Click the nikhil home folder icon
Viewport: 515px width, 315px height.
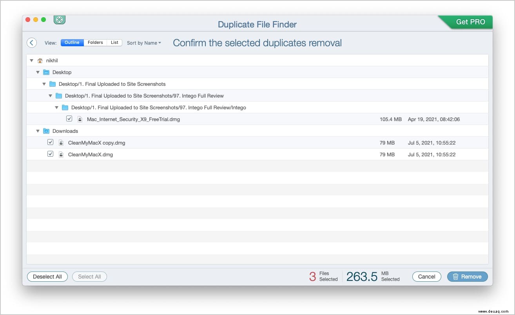point(40,61)
